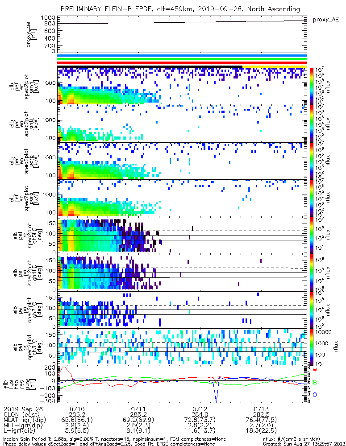Click the L-shell value 18.3(22.9)
Image resolution: width=346 pixels, height=446 pixels.
261,430
